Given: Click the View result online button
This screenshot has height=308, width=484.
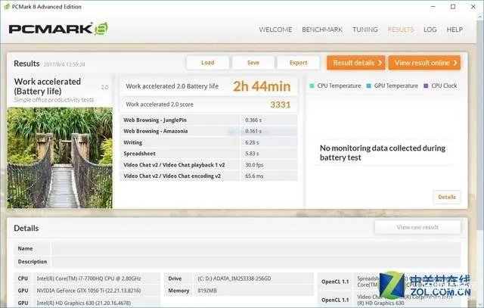Looking at the screenshot, I should 424,63.
